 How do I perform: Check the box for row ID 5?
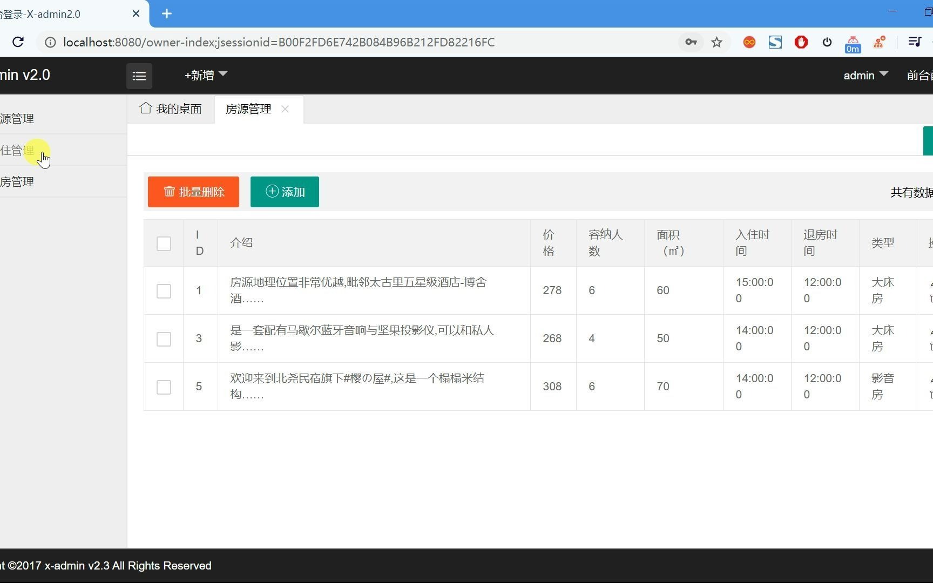click(x=164, y=387)
